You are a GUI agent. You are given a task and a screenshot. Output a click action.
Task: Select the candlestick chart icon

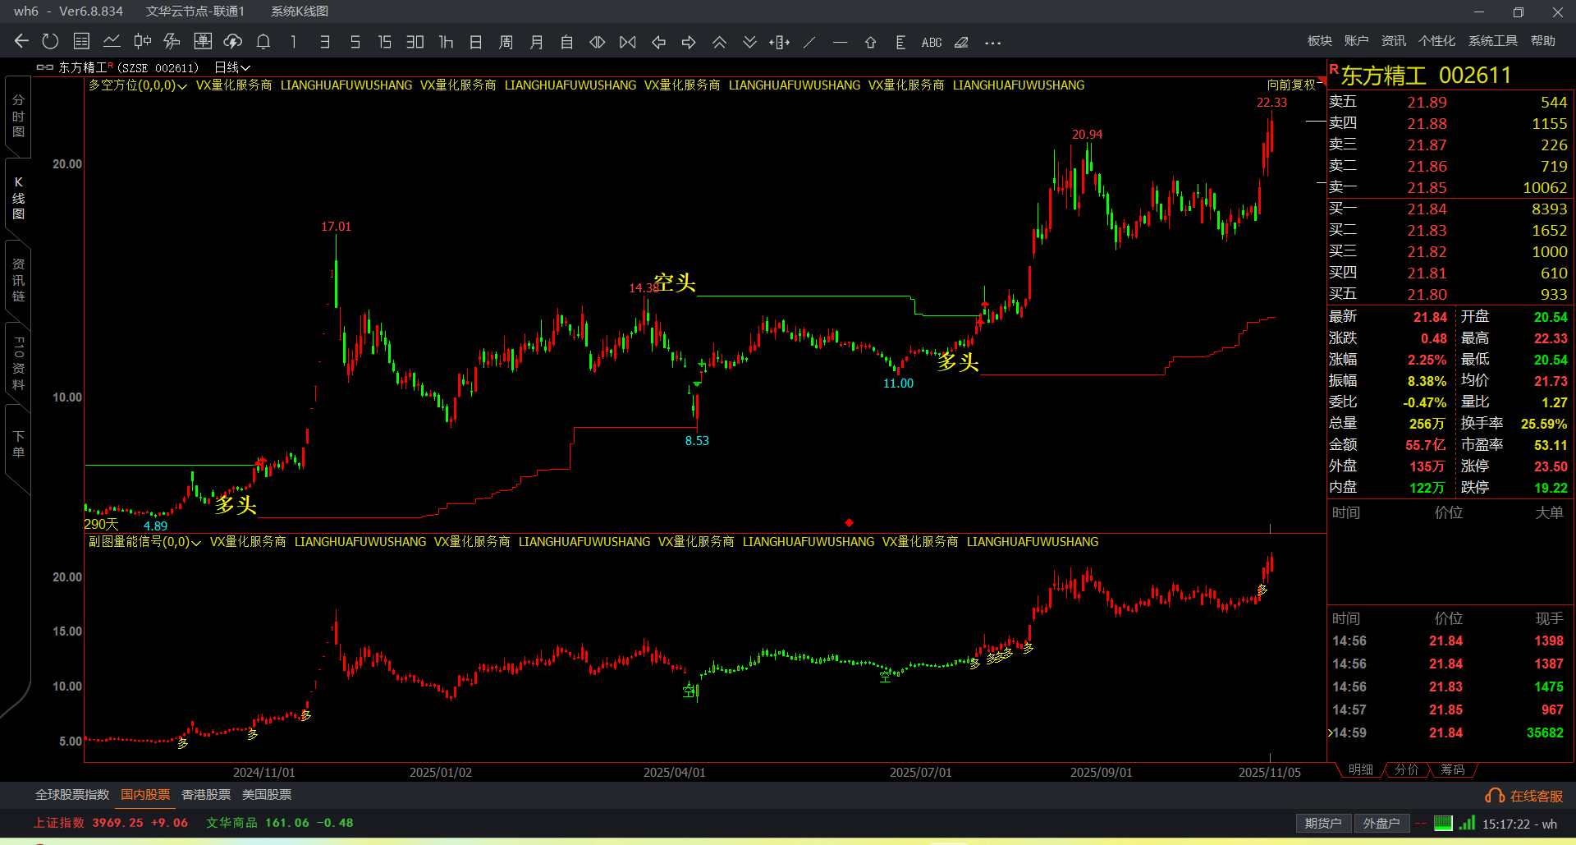[142, 42]
